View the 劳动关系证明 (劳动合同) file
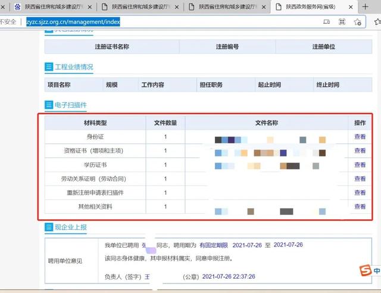Screen dimensions: 381x293 360,179
